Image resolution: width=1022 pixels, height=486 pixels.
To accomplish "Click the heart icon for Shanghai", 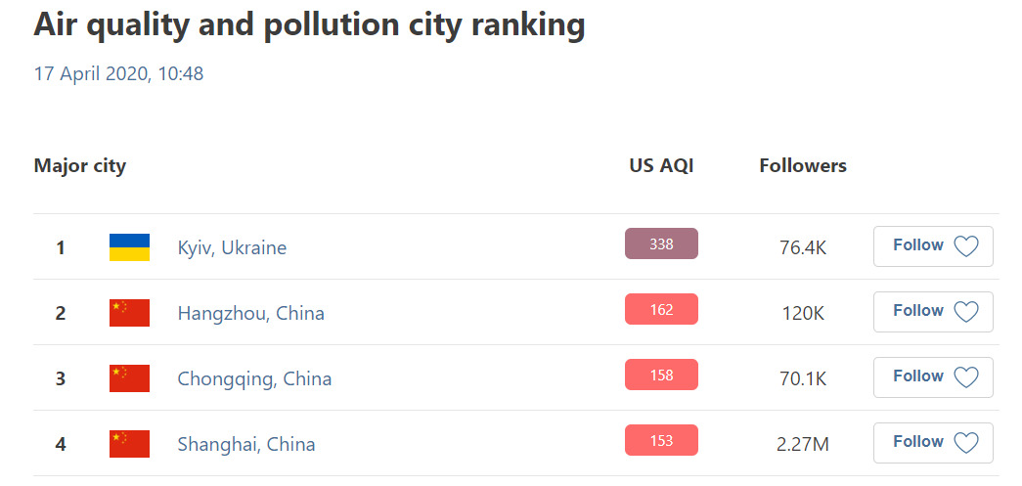I will (x=965, y=443).
